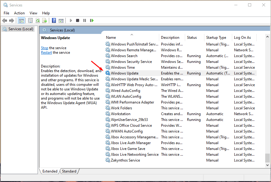Screen dimensions: 271x182
Task: Click the scrollbar up arrow in services list
Action: pyautogui.click(x=267, y=37)
